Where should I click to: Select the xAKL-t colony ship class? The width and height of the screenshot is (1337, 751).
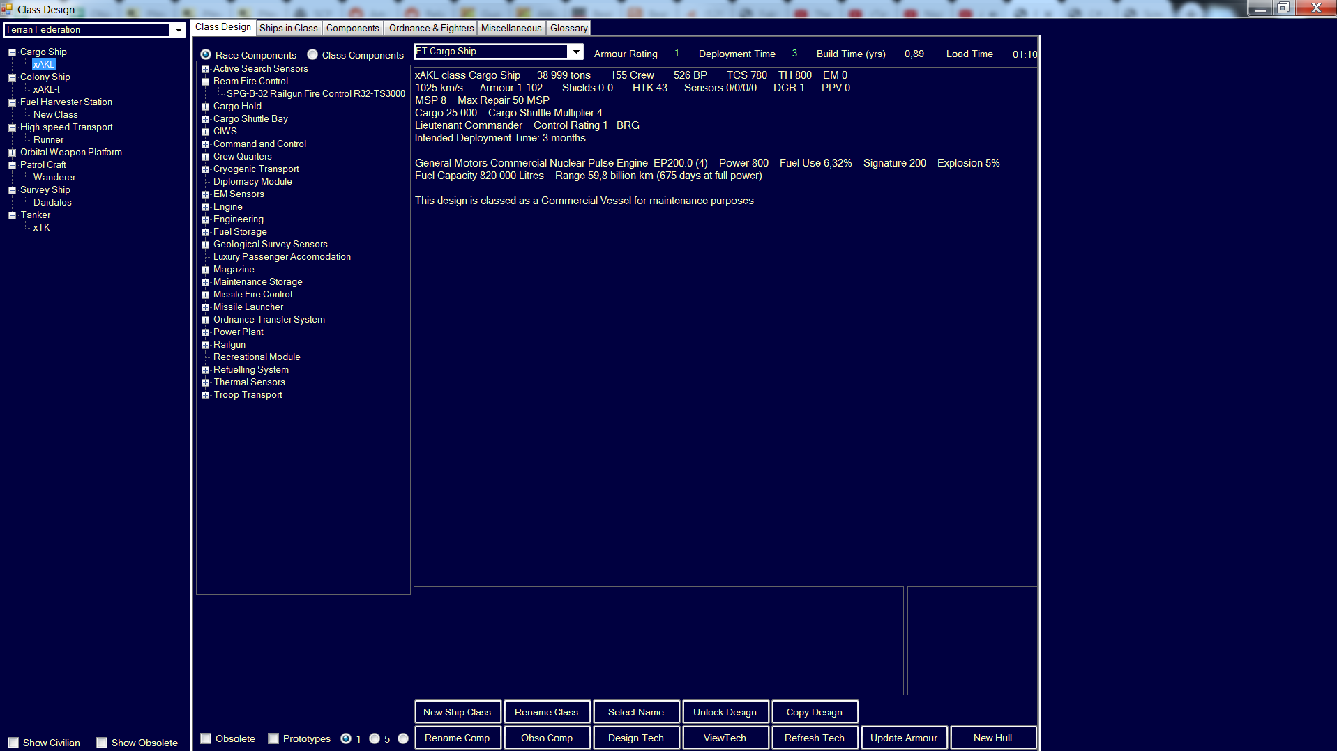[x=47, y=90]
